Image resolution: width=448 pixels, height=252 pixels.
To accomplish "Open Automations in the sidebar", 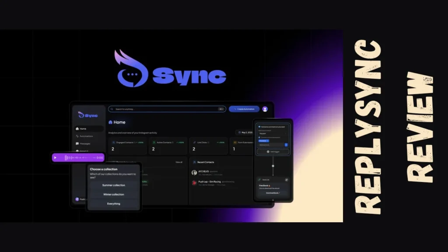I will tap(84, 136).
